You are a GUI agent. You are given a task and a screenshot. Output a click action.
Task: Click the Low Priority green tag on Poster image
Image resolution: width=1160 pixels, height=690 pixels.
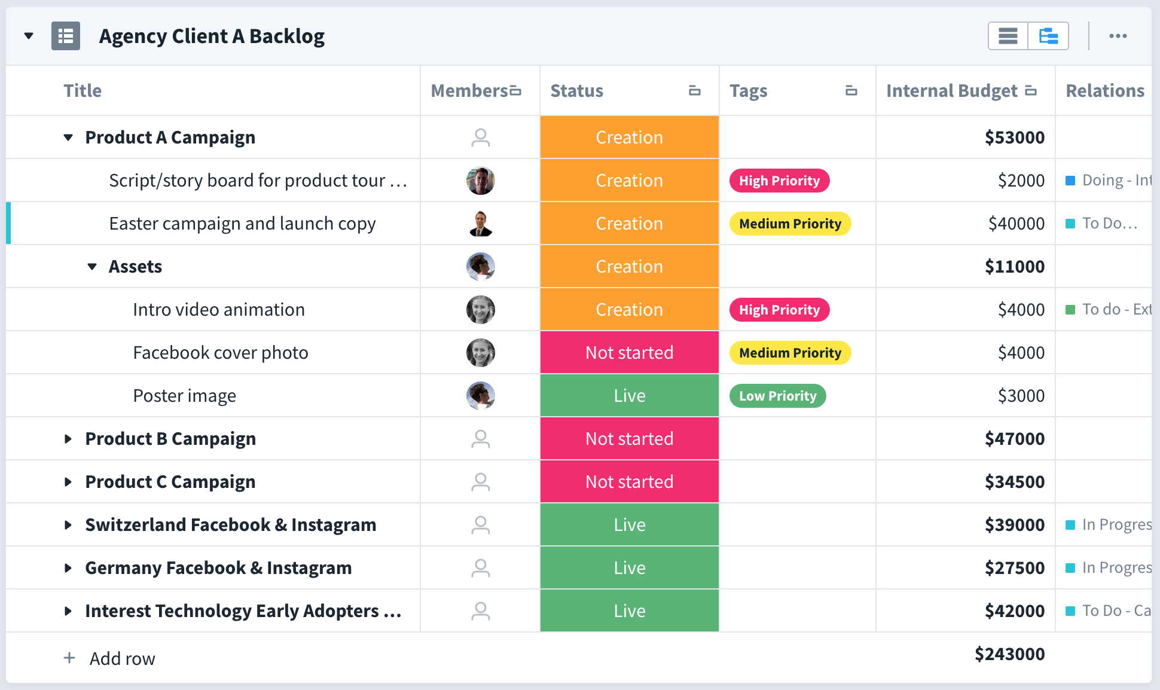coord(777,395)
